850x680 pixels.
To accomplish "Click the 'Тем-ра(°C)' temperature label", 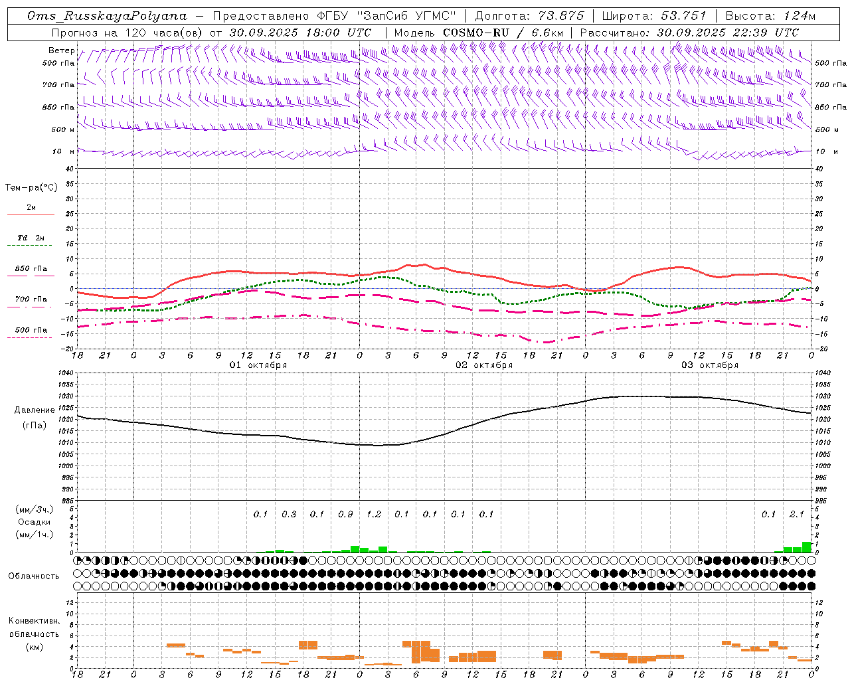I will click(31, 188).
